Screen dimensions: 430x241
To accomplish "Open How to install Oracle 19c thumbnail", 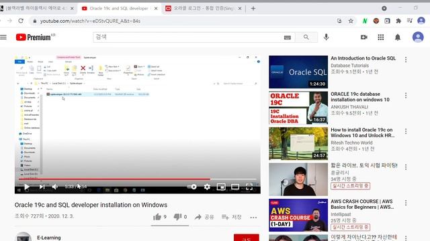I will click(298, 143).
